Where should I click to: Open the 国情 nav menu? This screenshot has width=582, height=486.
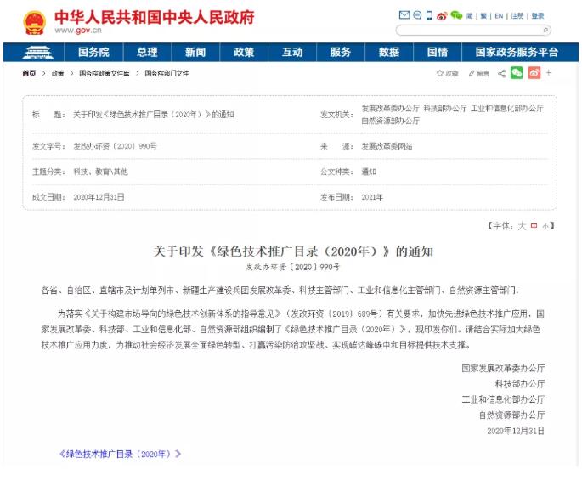click(x=438, y=53)
